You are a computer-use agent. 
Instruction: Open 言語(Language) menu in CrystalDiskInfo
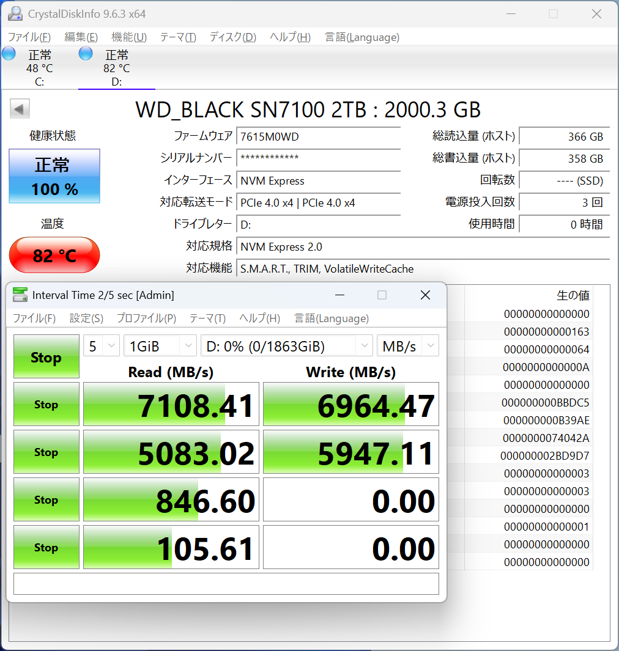point(362,37)
